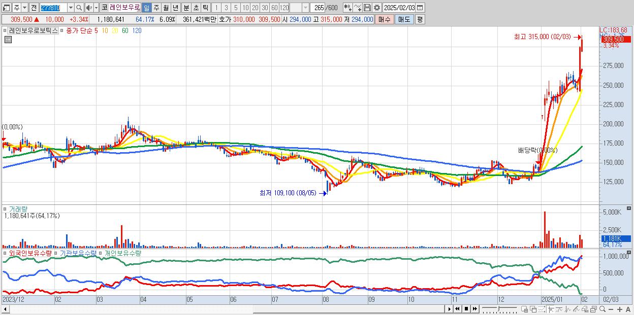Viewport: 634px width, 315px height.
Task: Click the 20-day moving average yellow label
Action: tap(115, 30)
